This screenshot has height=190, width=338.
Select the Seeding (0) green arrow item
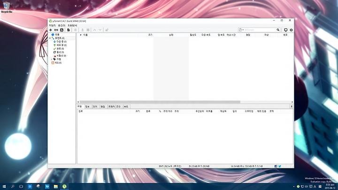tap(60, 45)
